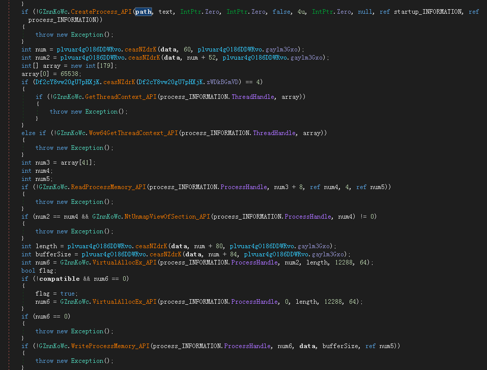Open the Wow64GetThreadContext_API method reference
487x370 pixels.
pyautogui.click(x=133, y=133)
